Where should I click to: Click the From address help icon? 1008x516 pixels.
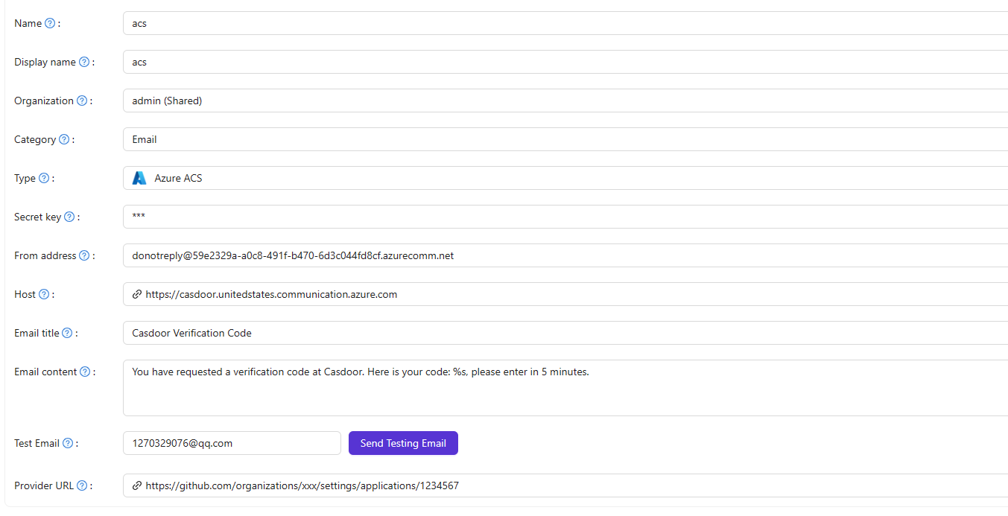[83, 255]
